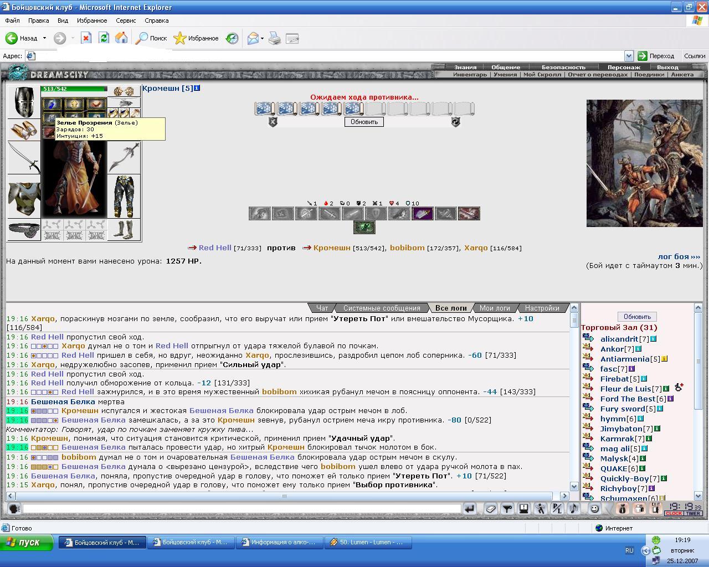Use the first snowflake scroll

tap(264, 109)
